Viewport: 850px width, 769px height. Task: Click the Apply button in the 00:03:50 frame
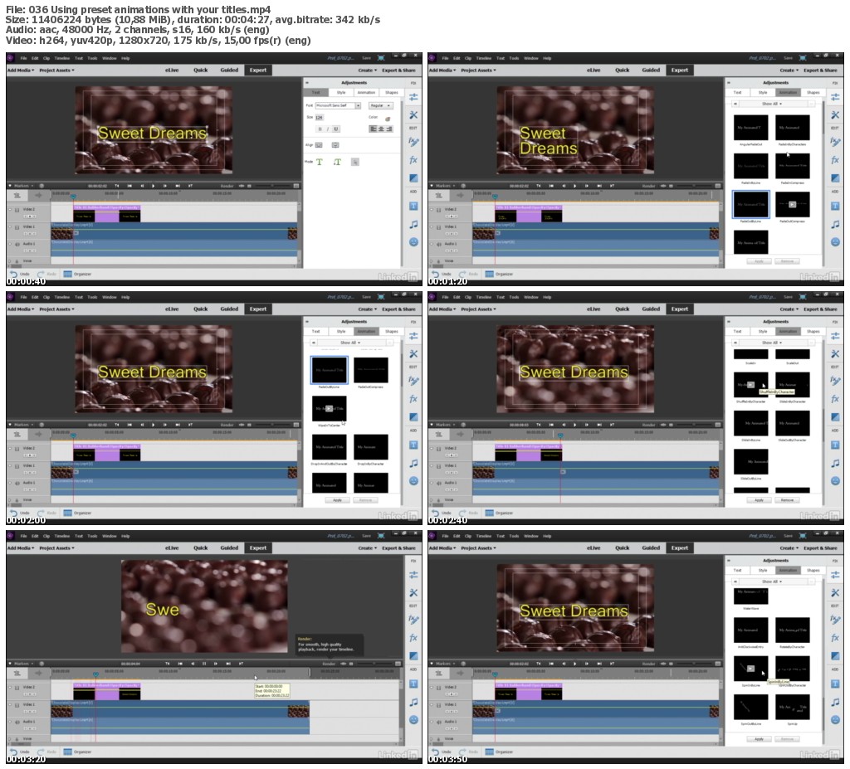(x=759, y=739)
